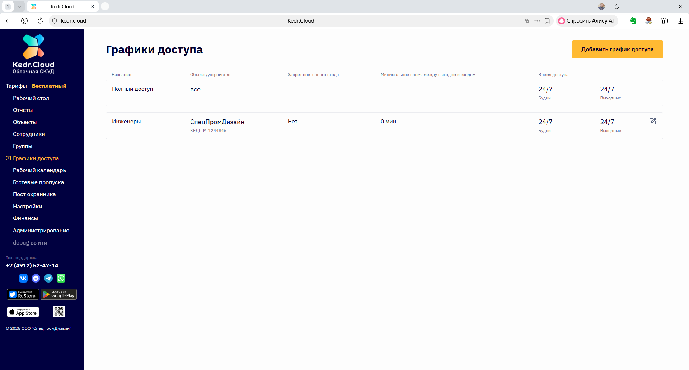Screen dimensions: 689x370
Task: Open the browser hamburger menu
Action: coord(633,6)
